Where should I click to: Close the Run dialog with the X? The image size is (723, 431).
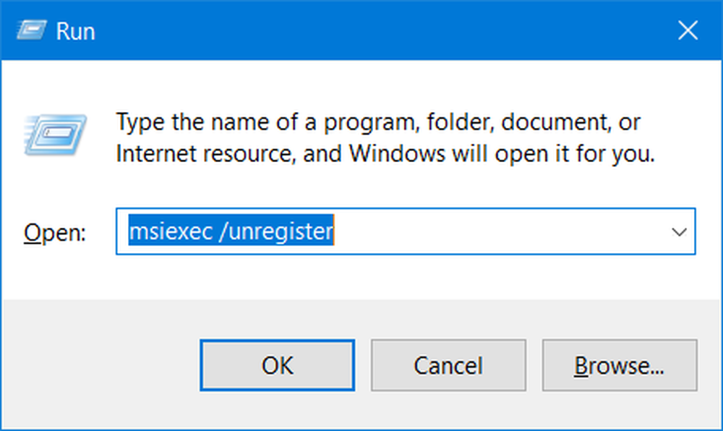pyautogui.click(x=688, y=31)
